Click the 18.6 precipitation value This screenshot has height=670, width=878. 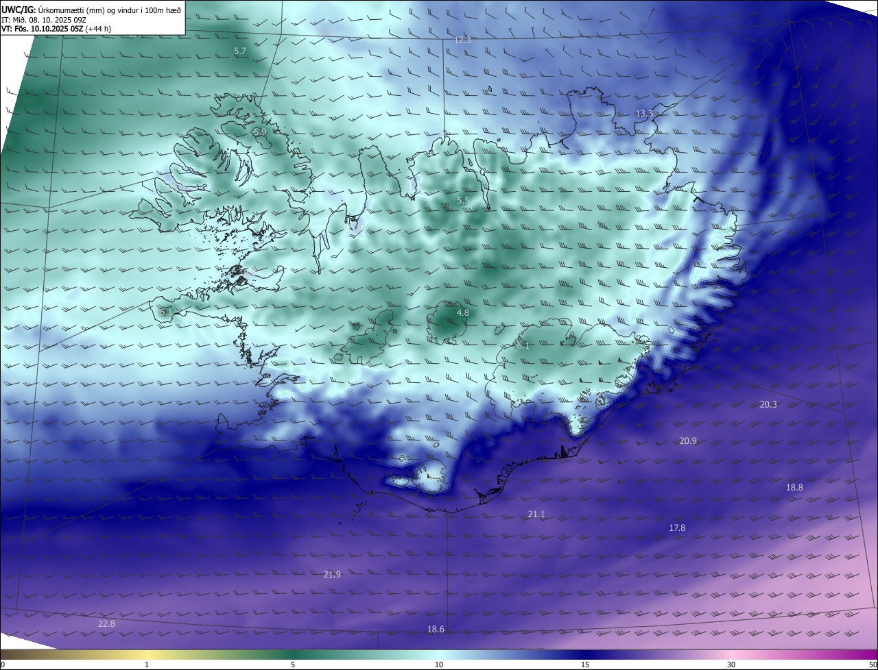click(x=436, y=630)
